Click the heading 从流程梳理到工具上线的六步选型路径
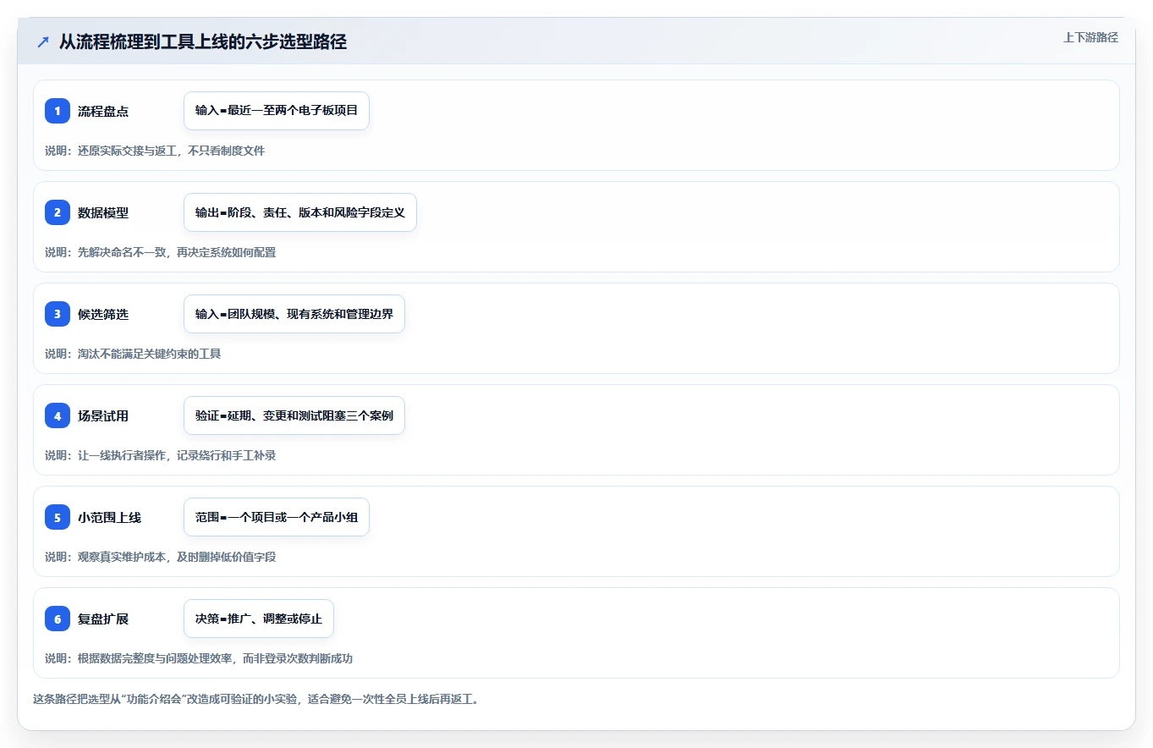1153x748 pixels. tap(203, 41)
